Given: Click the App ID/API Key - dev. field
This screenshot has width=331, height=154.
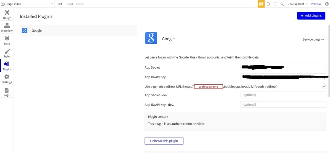Looking at the screenshot, I should (x=283, y=105).
